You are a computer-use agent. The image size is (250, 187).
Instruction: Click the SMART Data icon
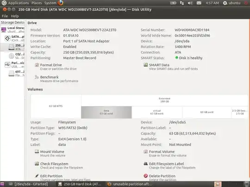click(x=145, y=65)
